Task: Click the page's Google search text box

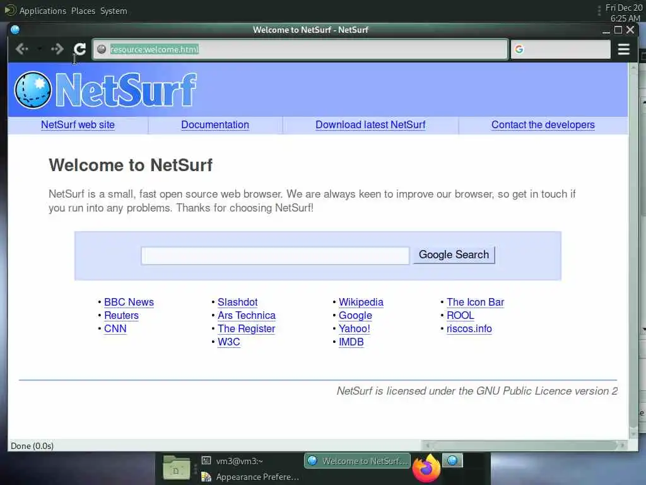Action: (x=275, y=255)
